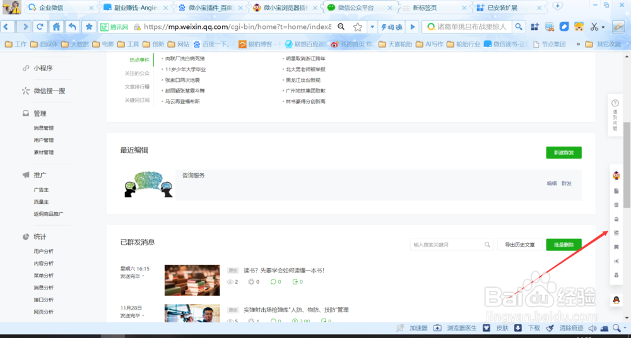631x338 pixels.
Task: Open the browser home page icon
Action: click(56, 26)
